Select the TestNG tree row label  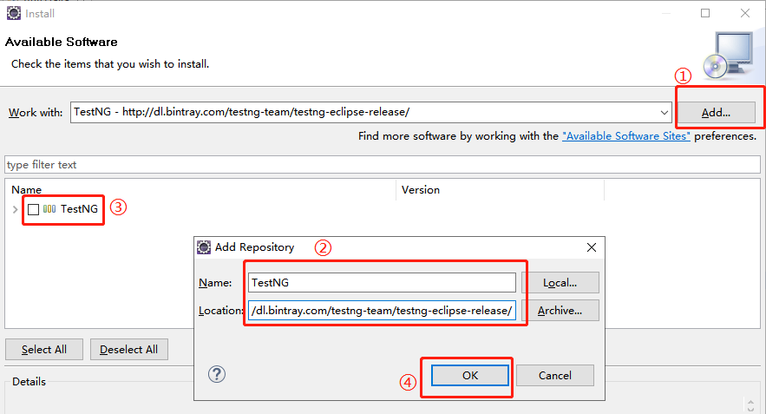[x=79, y=209]
